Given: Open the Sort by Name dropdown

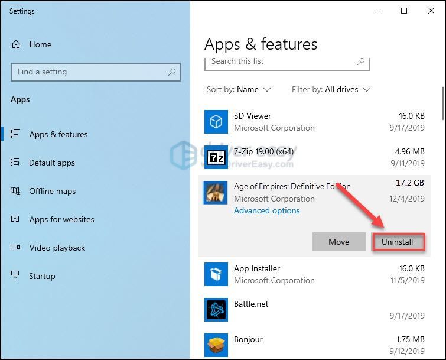Looking at the screenshot, I should 239,90.
